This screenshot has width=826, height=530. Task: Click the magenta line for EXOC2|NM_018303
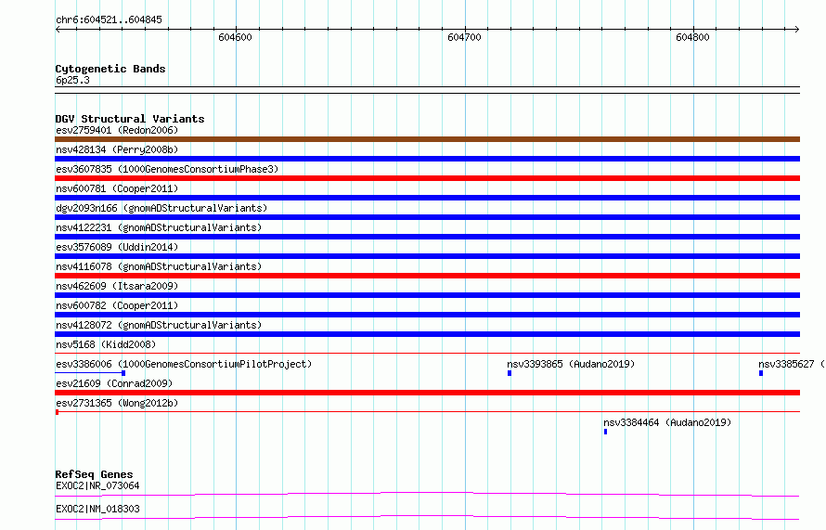[x=427, y=517]
